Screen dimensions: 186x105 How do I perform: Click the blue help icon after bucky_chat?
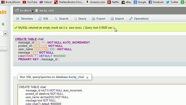[87, 77]
